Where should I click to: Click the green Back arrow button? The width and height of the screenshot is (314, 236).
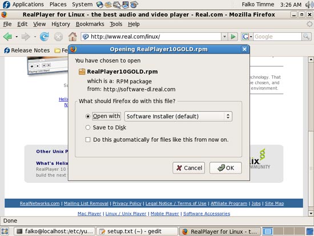[7, 37]
